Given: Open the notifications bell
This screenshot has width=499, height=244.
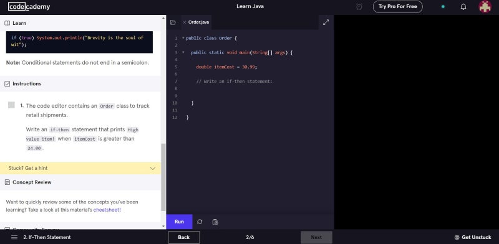Looking at the screenshot, I should pyautogui.click(x=463, y=7).
